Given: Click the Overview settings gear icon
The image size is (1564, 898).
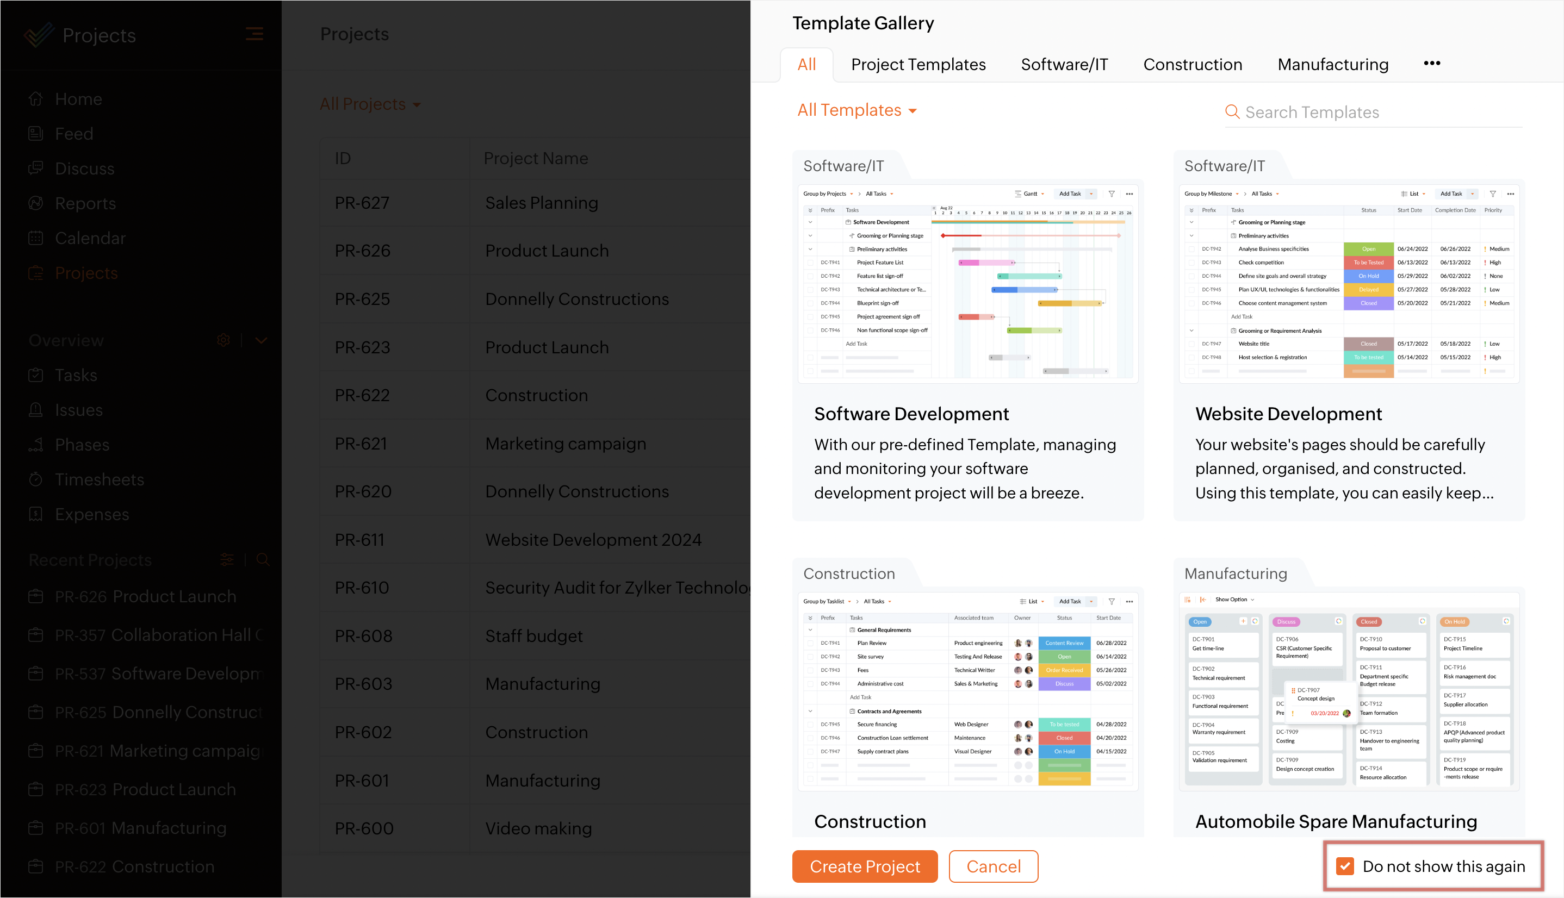Looking at the screenshot, I should 224,340.
